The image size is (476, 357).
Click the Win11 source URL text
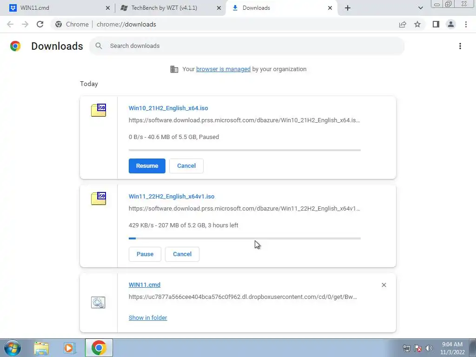[x=245, y=209]
